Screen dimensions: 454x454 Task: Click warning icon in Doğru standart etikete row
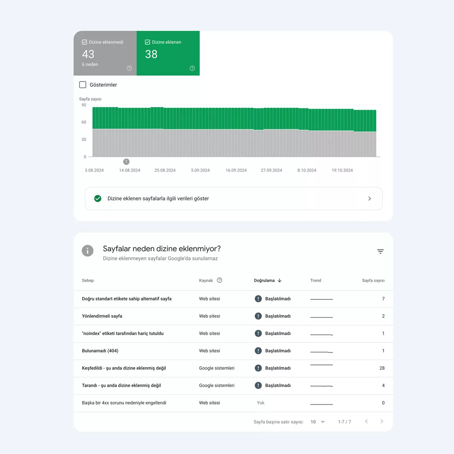coord(258,299)
